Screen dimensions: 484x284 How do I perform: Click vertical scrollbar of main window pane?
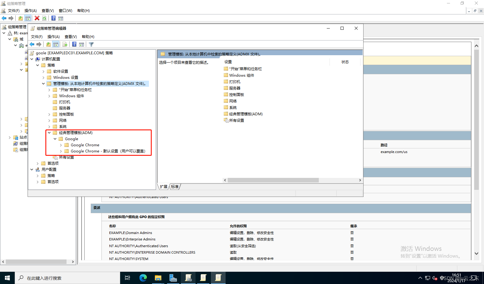[476, 120]
